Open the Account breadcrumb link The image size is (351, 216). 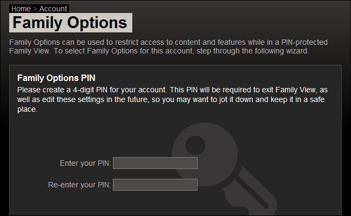point(53,9)
